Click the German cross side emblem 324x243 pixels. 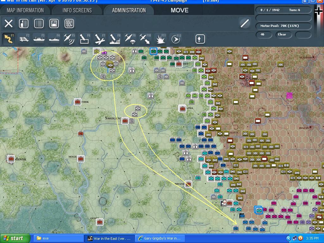[319, 11]
